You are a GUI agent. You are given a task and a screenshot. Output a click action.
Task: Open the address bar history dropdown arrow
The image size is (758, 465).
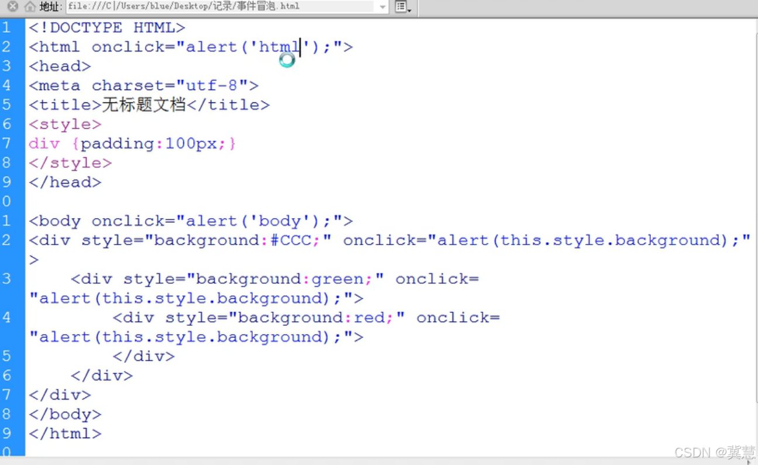(383, 7)
